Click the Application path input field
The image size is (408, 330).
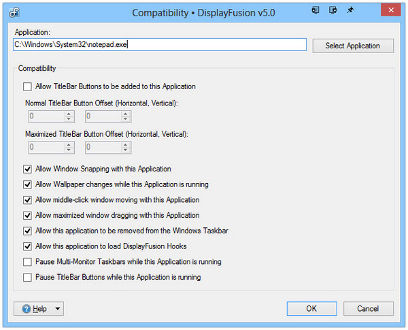(160, 44)
